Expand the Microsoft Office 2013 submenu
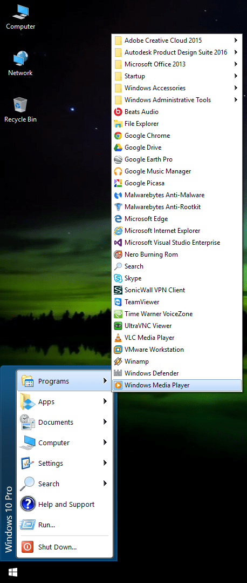Image resolution: width=247 pixels, height=583 pixels. click(177, 64)
